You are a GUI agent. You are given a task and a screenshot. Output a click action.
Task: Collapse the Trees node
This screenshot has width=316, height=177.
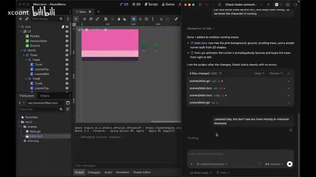(24, 55)
